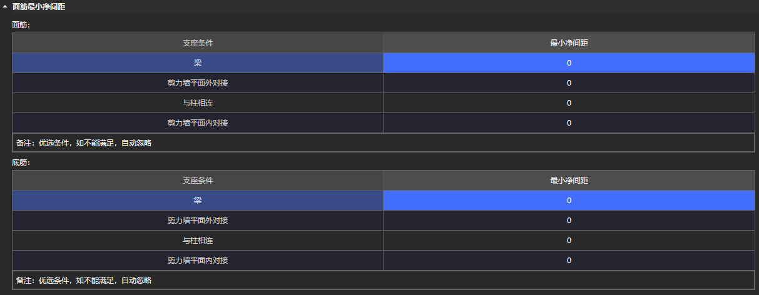
Task: Select 与柱相连 row in 面筋 table
Action: pyautogui.click(x=198, y=103)
